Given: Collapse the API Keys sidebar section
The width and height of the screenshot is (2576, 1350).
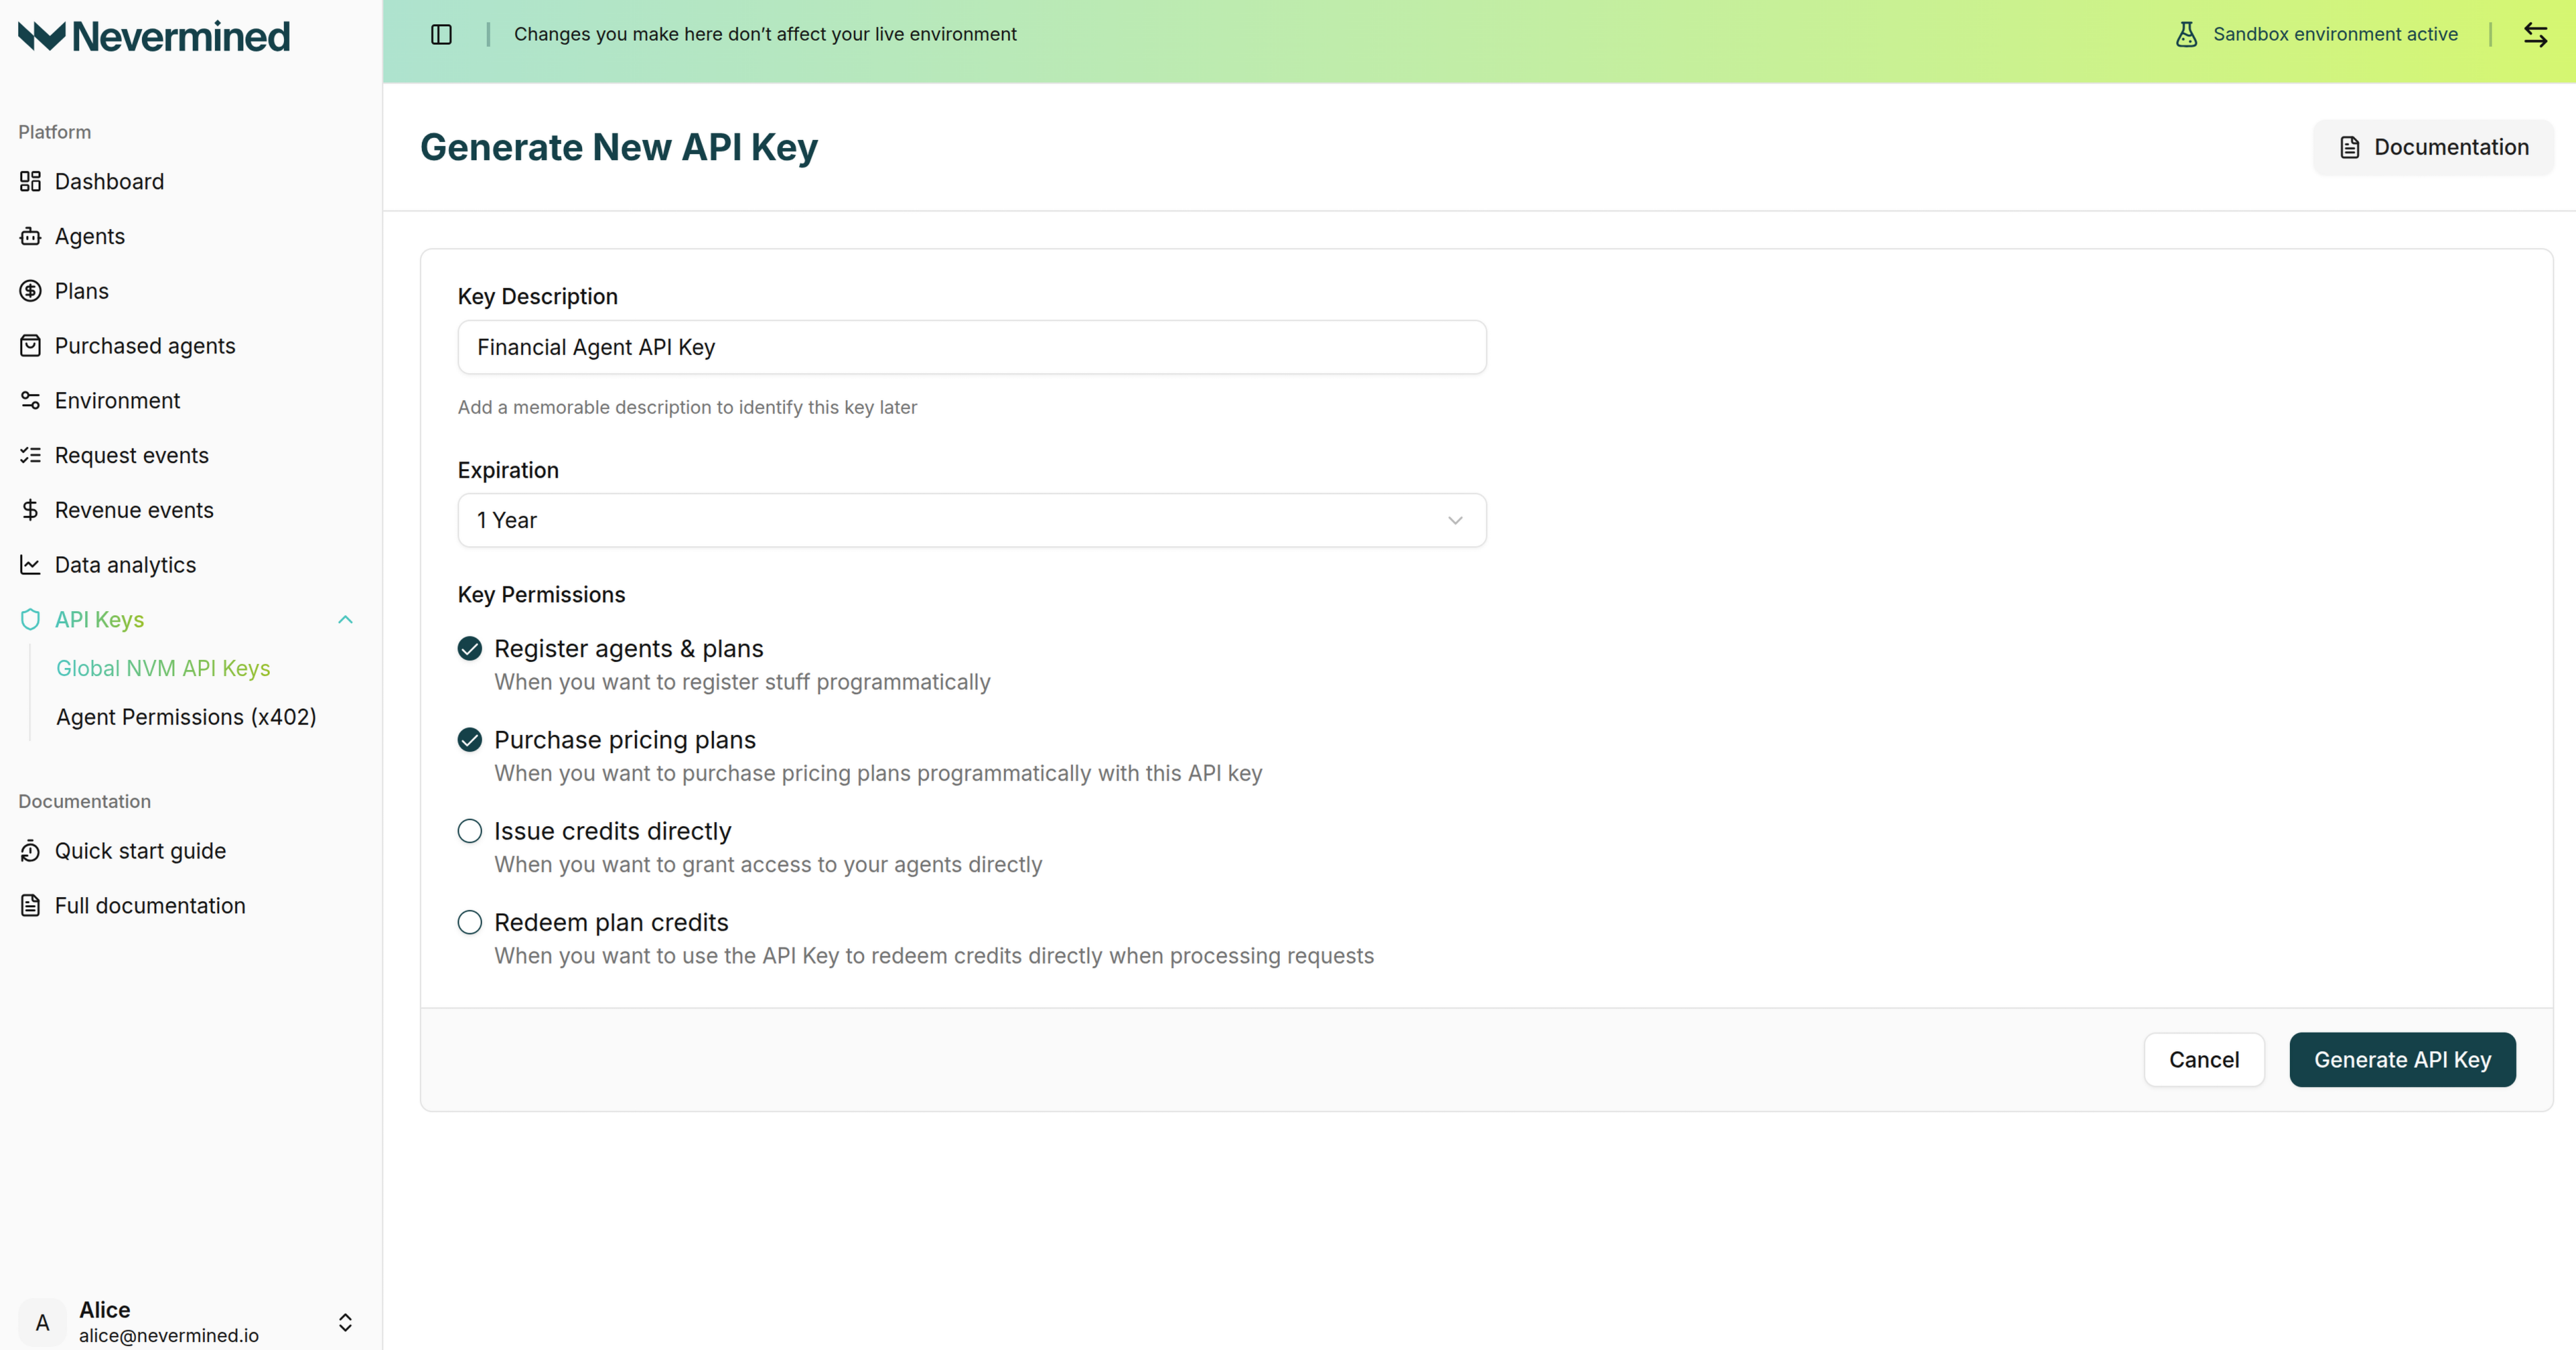Looking at the screenshot, I should [345, 619].
